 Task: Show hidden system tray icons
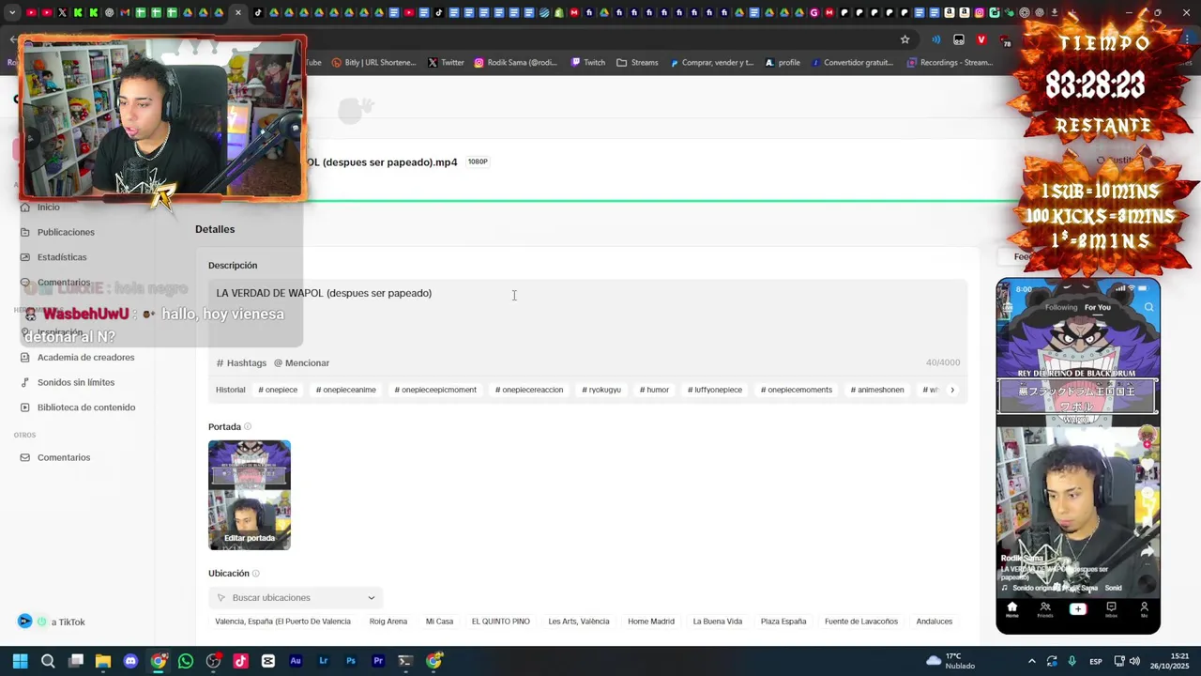(1031, 661)
